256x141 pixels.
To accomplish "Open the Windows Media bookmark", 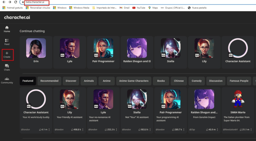I will (x=79, y=8).
